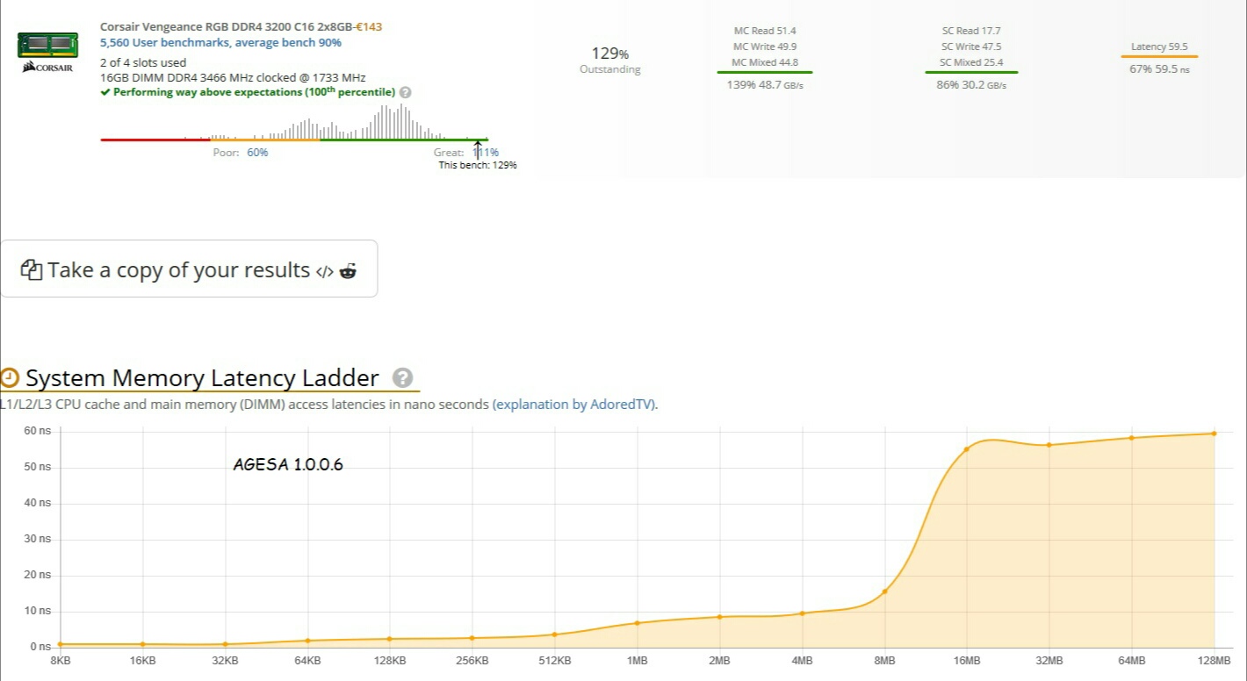
Task: Click the System Memory Latency Ladder help icon
Action: point(402,377)
